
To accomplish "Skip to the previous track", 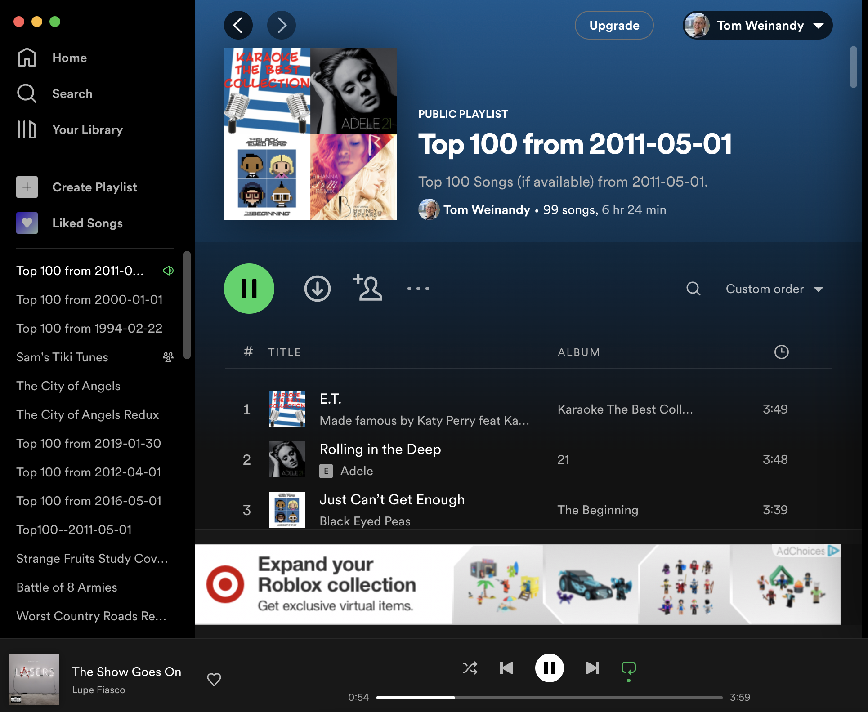I will tap(506, 668).
